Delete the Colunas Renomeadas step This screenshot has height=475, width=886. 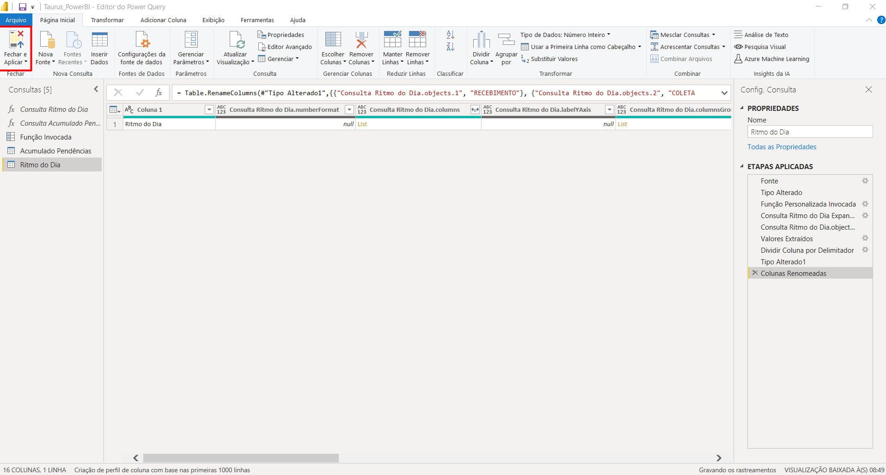tap(755, 273)
